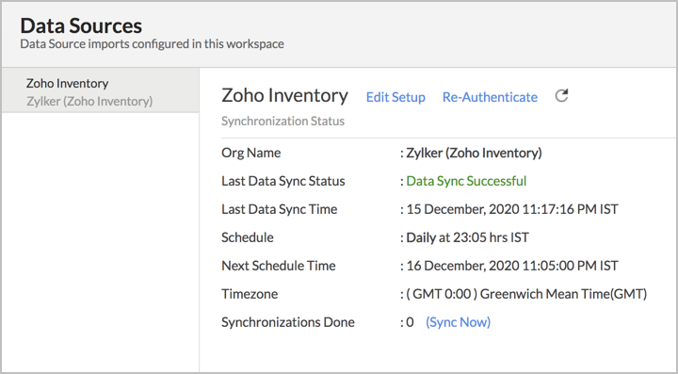
Task: Open the Edit Setup link
Action: tap(395, 97)
